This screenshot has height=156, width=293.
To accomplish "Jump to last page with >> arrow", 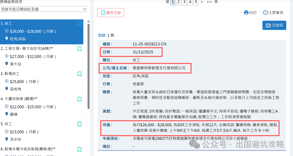I will pos(209,2).
